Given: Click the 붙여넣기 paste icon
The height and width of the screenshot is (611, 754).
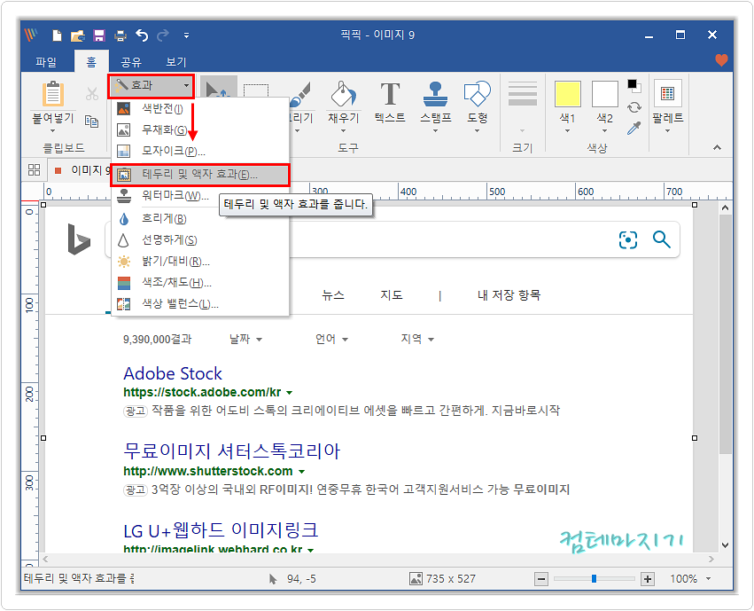Looking at the screenshot, I should (53, 94).
